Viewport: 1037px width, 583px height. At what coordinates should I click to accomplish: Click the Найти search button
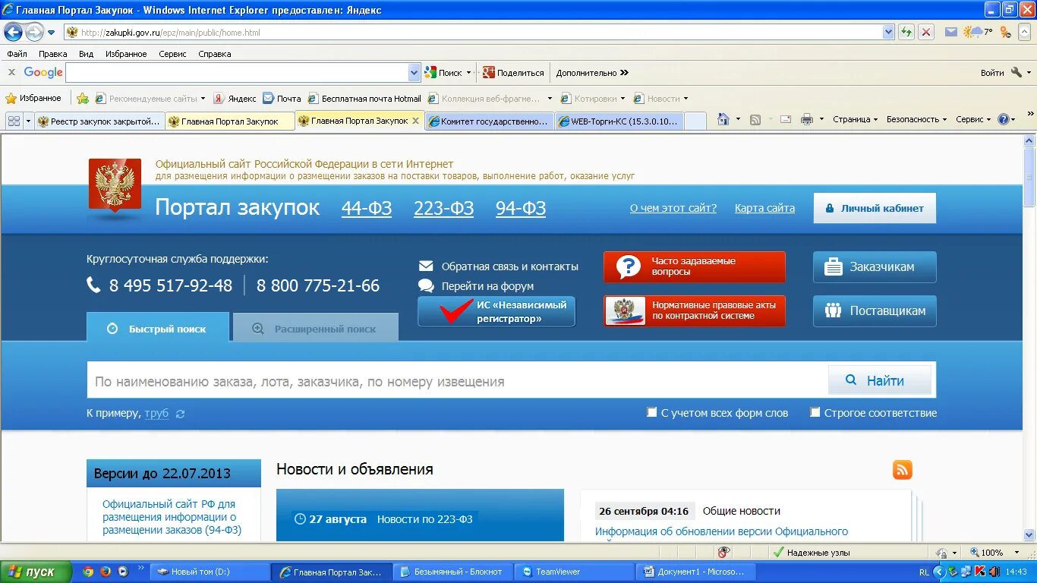[x=880, y=380]
